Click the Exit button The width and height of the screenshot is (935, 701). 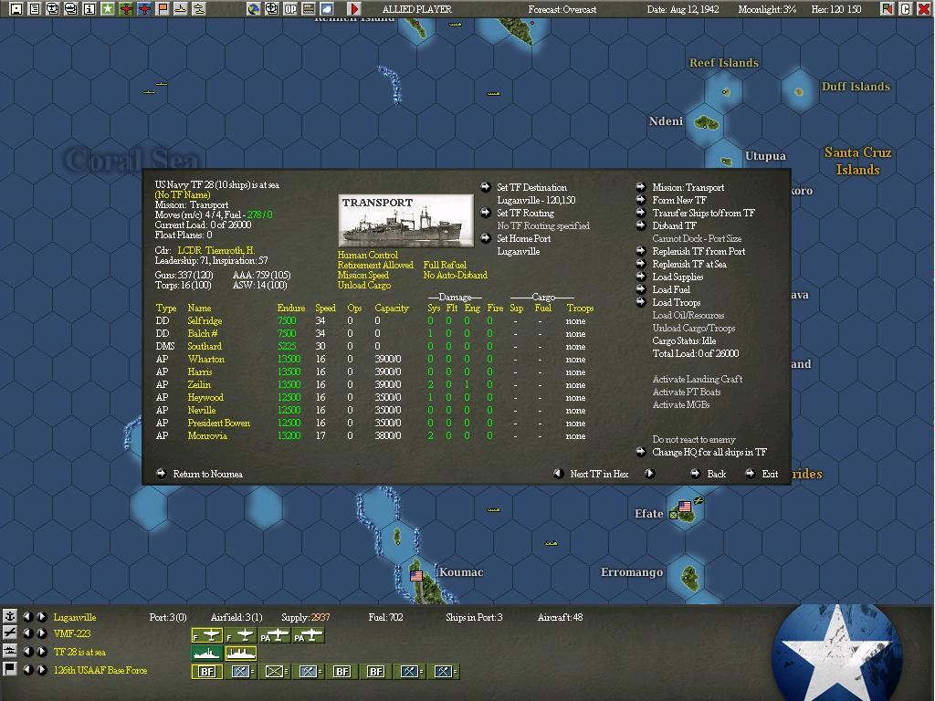tap(770, 475)
